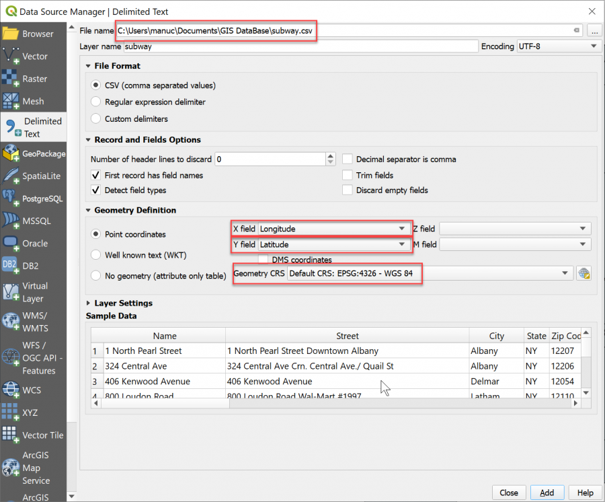The width and height of the screenshot is (605, 502).
Task: Enable the Decimal separator is comma checkbox
Action: [x=347, y=158]
